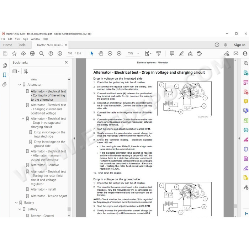Open notifications bell icon
Viewport: 249px width, 249px height.
[x=226, y=45]
